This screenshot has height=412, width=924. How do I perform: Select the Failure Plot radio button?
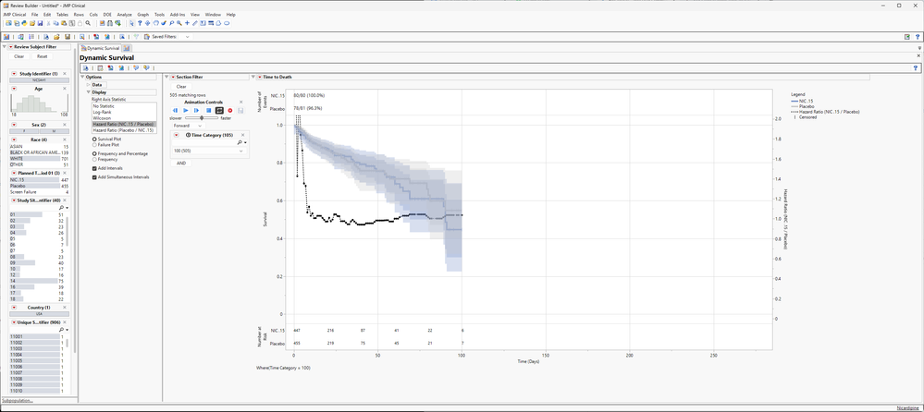[x=94, y=144]
